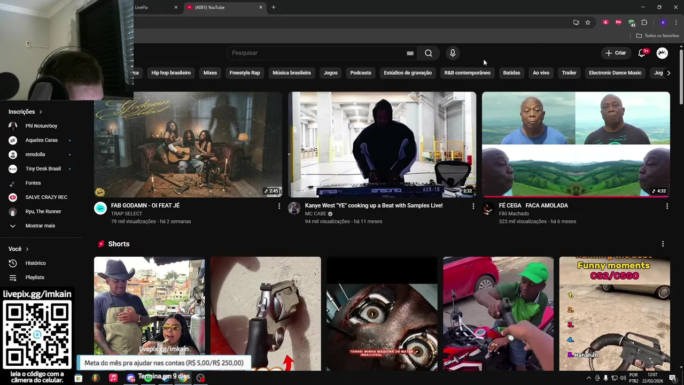Open YouTube notifications bell
This screenshot has height=385, width=684.
click(642, 53)
